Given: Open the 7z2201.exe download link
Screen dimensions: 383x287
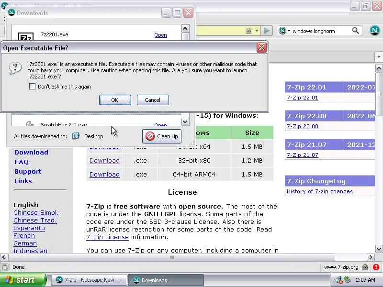Looking at the screenshot, I should click(160, 35).
